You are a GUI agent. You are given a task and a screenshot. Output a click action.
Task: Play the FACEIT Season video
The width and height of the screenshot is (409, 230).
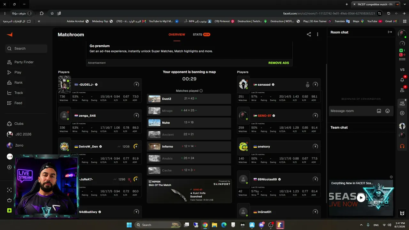[x=361, y=198]
